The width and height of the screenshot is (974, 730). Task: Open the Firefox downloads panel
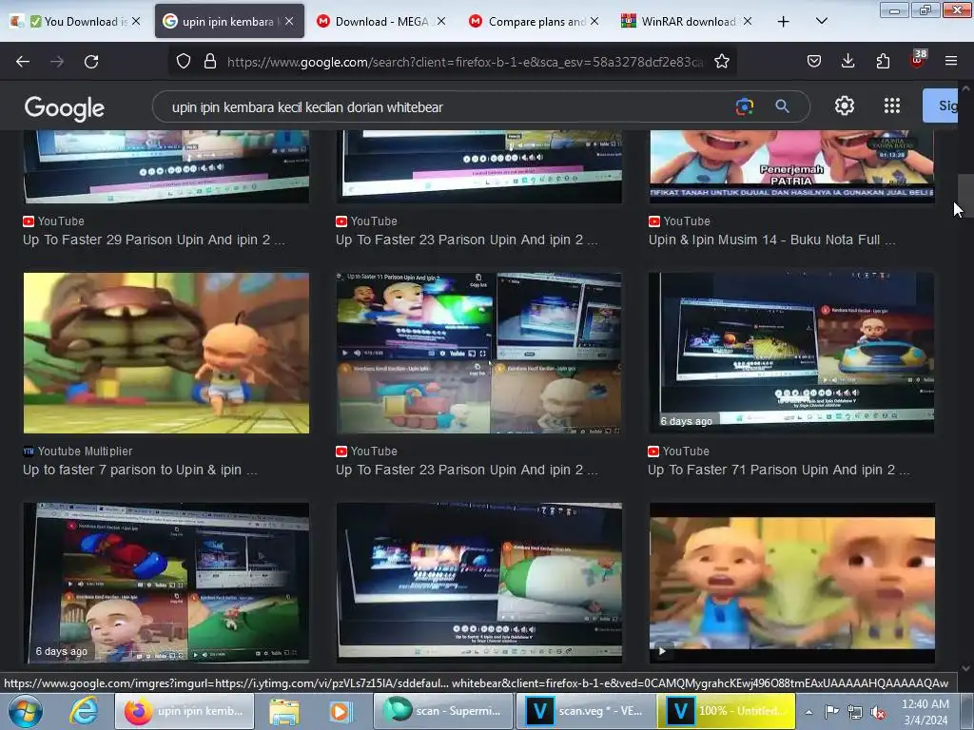pyautogui.click(x=847, y=62)
